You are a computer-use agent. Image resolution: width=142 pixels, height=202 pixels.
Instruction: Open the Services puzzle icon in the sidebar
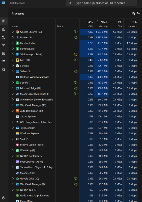pyautogui.click(x=4, y=69)
